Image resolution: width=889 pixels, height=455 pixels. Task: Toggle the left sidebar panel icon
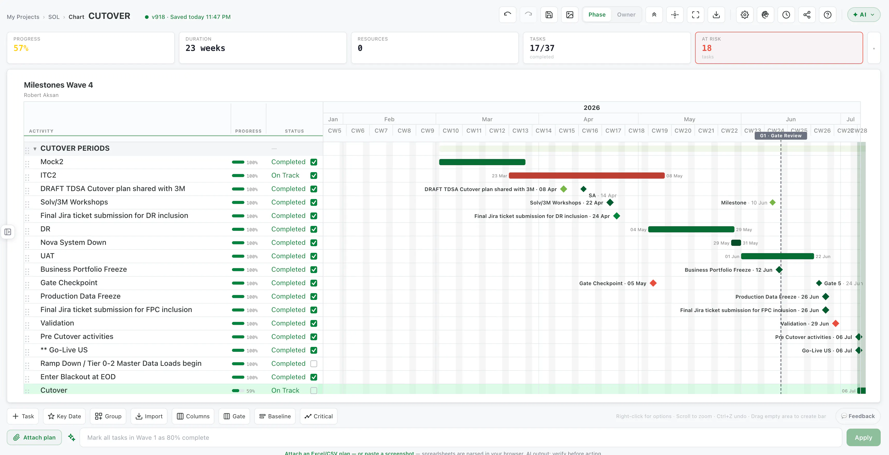(8, 232)
